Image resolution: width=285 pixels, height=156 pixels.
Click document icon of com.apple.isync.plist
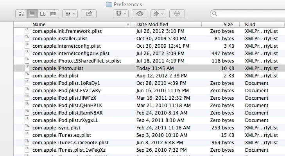pos(27,127)
